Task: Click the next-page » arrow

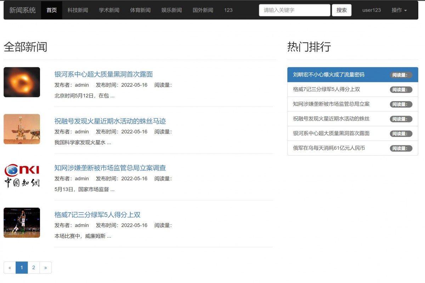Action: [x=45, y=268]
